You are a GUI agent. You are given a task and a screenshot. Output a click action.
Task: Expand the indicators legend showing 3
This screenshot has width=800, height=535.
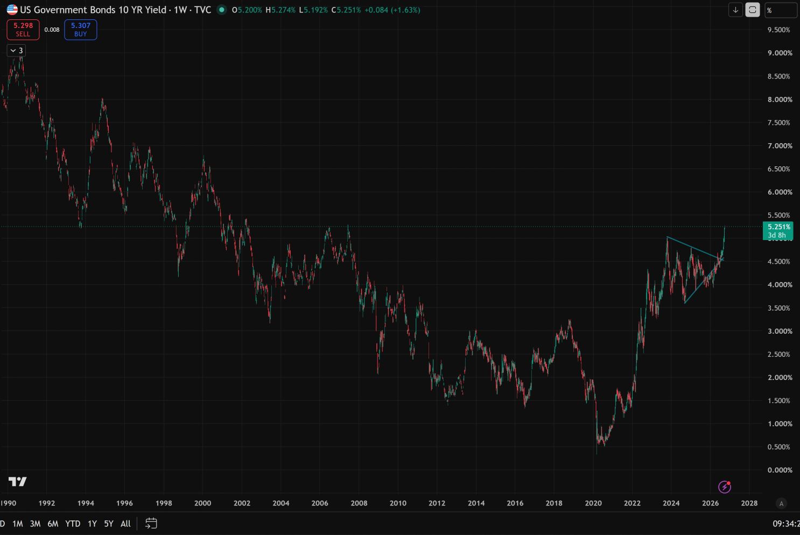click(16, 51)
